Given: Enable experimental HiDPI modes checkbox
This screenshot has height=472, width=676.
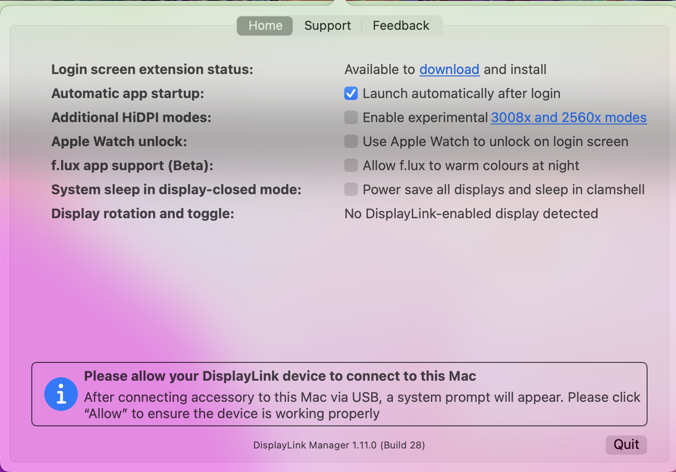Looking at the screenshot, I should (x=351, y=117).
